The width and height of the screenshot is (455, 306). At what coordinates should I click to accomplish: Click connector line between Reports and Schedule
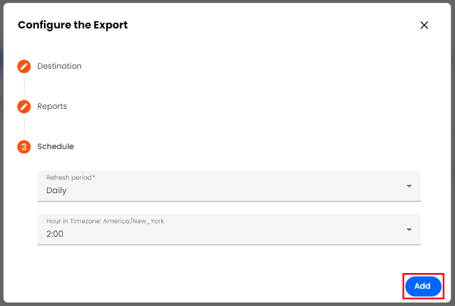tap(24, 127)
